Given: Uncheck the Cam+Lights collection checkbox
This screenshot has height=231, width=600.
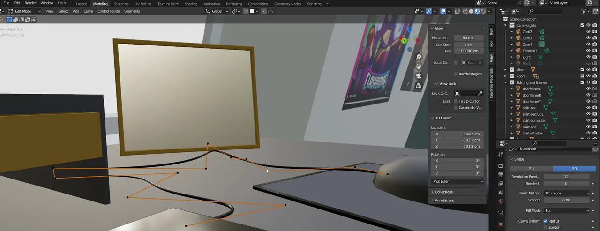Looking at the screenshot, I should pyautogui.click(x=582, y=25).
